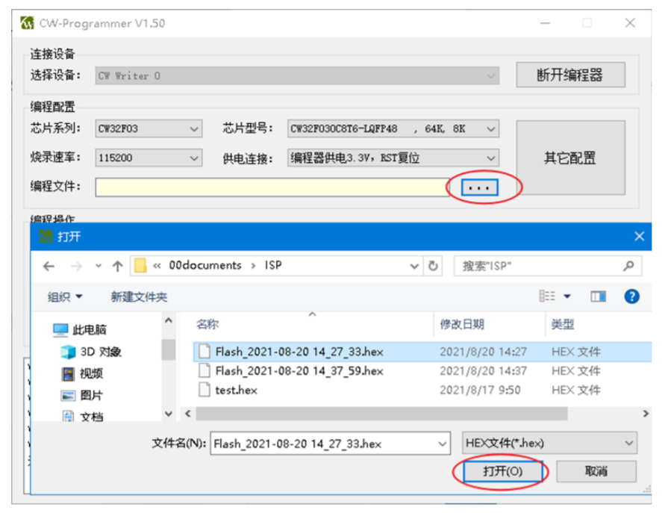Click the back arrow in Open dialog
Viewport: 662px width, 513px height.
[x=49, y=267]
